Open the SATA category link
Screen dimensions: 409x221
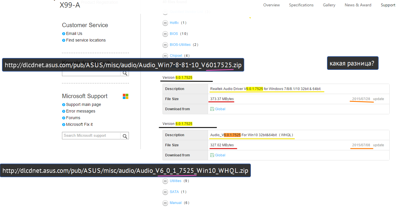[x=174, y=192]
